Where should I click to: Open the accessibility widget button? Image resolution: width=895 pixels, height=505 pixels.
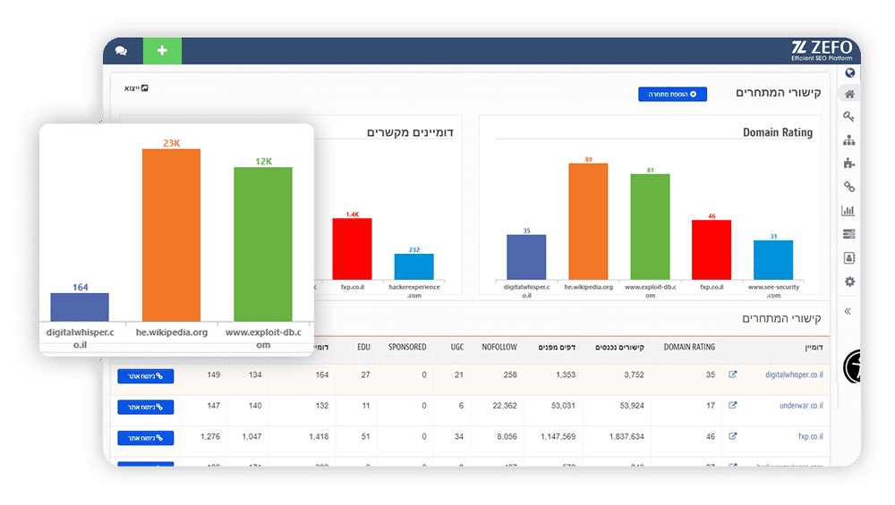(x=853, y=367)
